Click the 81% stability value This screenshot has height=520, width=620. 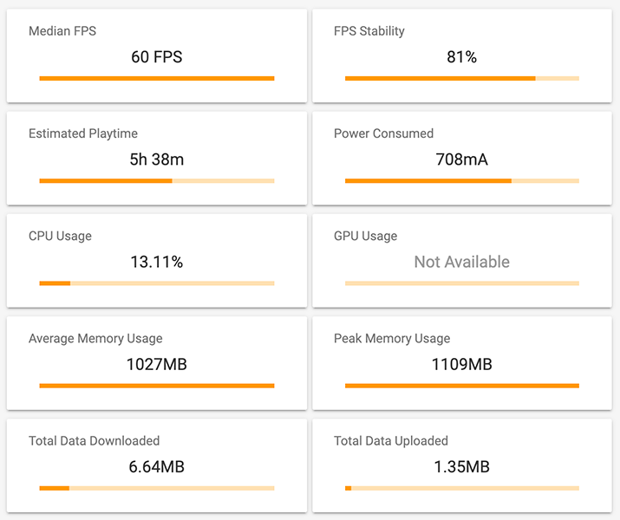462,57
